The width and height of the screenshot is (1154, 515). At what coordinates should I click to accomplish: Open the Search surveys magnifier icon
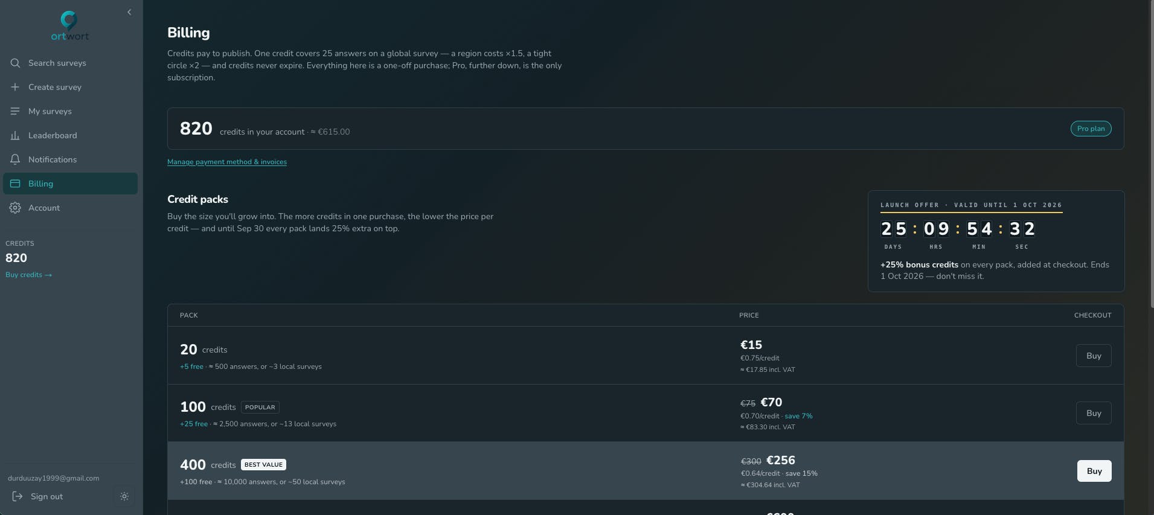pos(15,63)
